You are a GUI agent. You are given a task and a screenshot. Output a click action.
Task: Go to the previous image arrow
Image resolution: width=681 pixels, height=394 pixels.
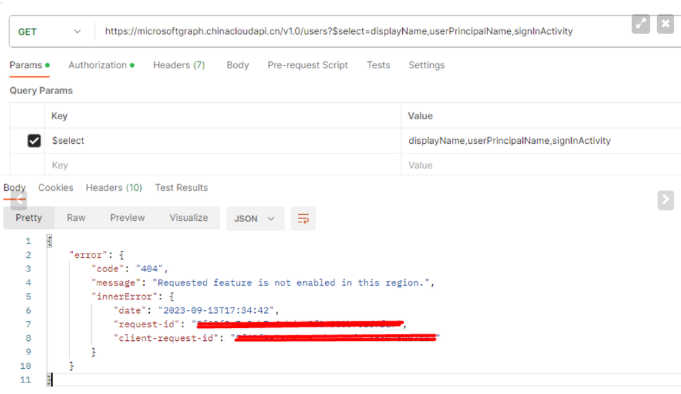[18, 200]
